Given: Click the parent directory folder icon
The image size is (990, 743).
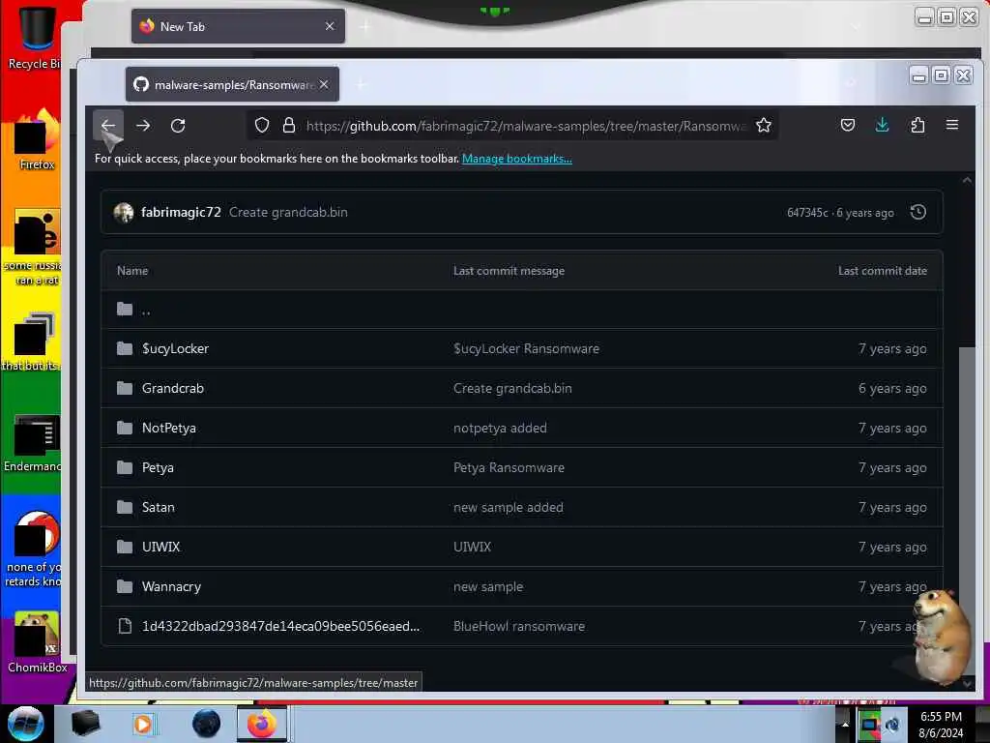Looking at the screenshot, I should (x=125, y=309).
